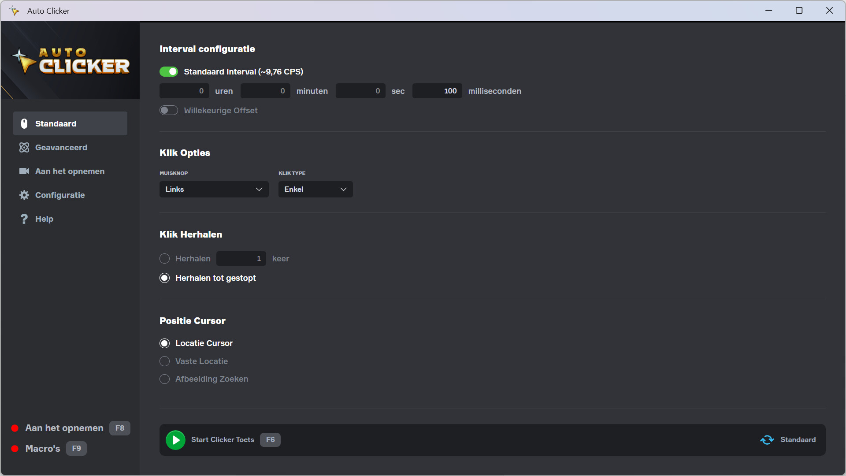Choose the Afbeelding Zoeken radio option

[164, 379]
